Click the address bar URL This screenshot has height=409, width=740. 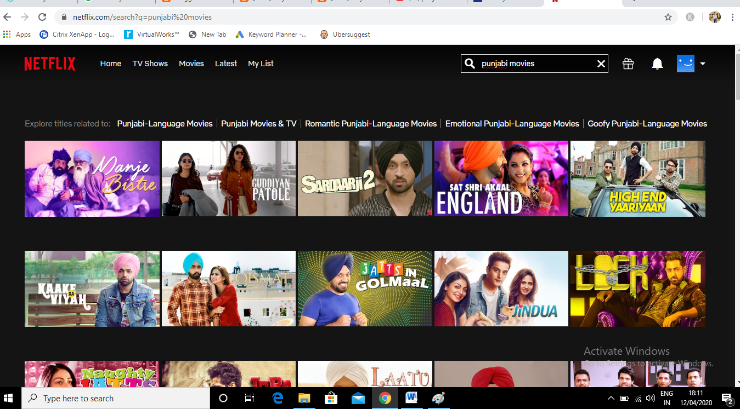coord(142,17)
